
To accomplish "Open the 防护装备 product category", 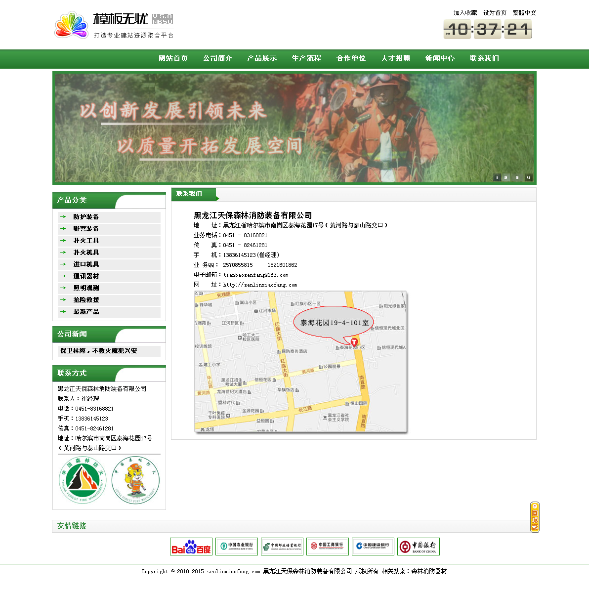I will click(86, 217).
